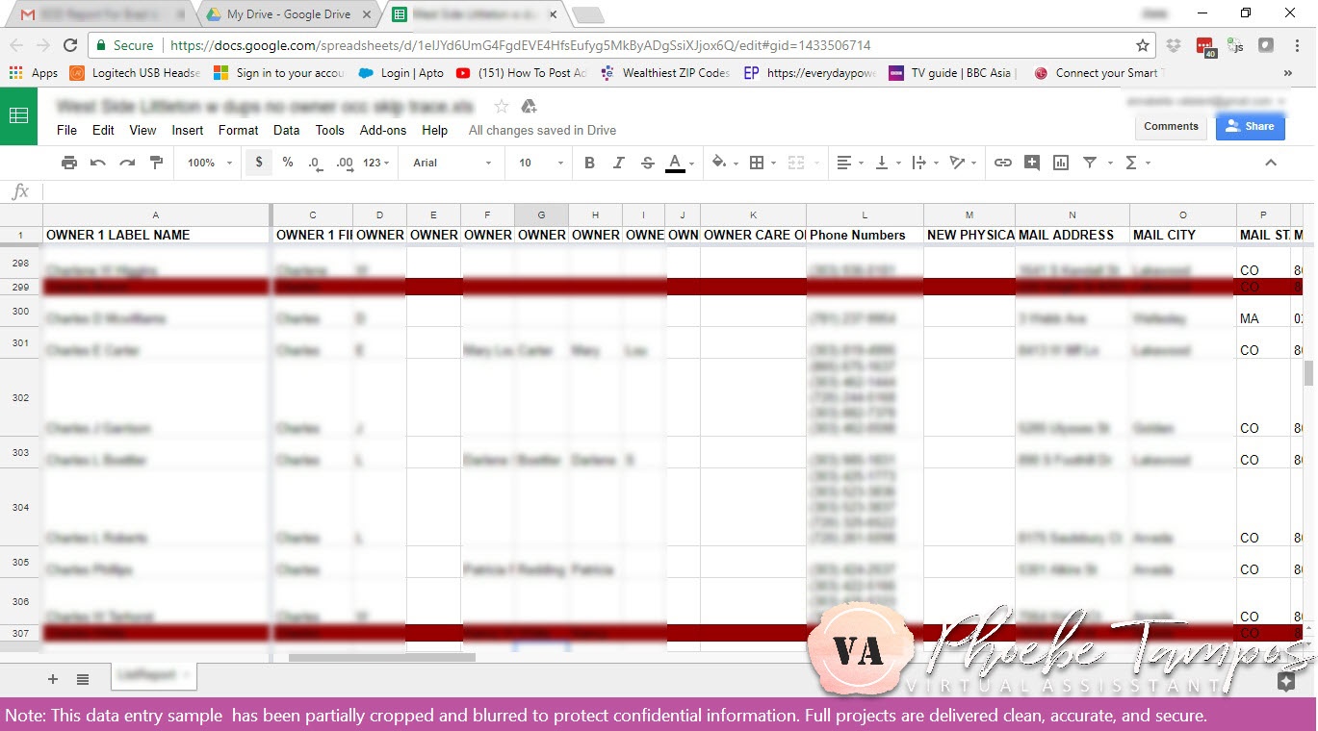Toggle italic formatting in the toolbar

(x=618, y=163)
